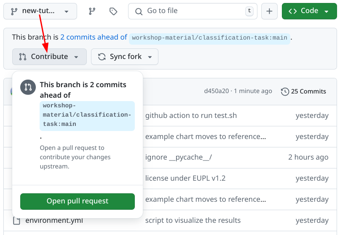Click the Sync fork circular arrows icon

tap(102, 57)
